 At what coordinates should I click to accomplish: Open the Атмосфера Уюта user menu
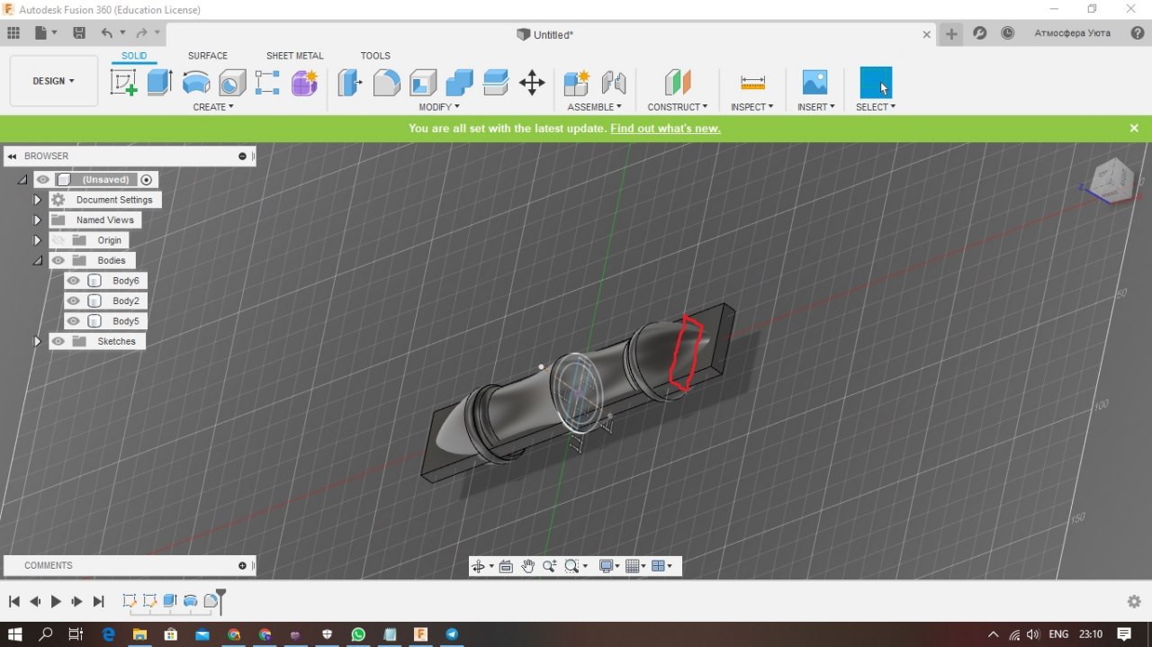pos(1072,33)
